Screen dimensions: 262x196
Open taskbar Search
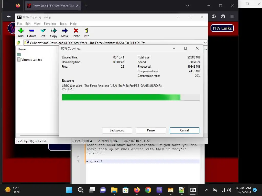tap(80, 190)
